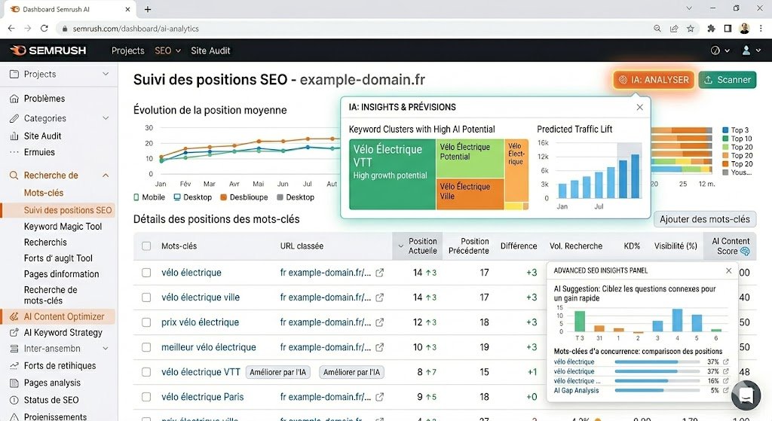Click Top 3 blue legend swatch
772x421 pixels.
[x=725, y=130]
